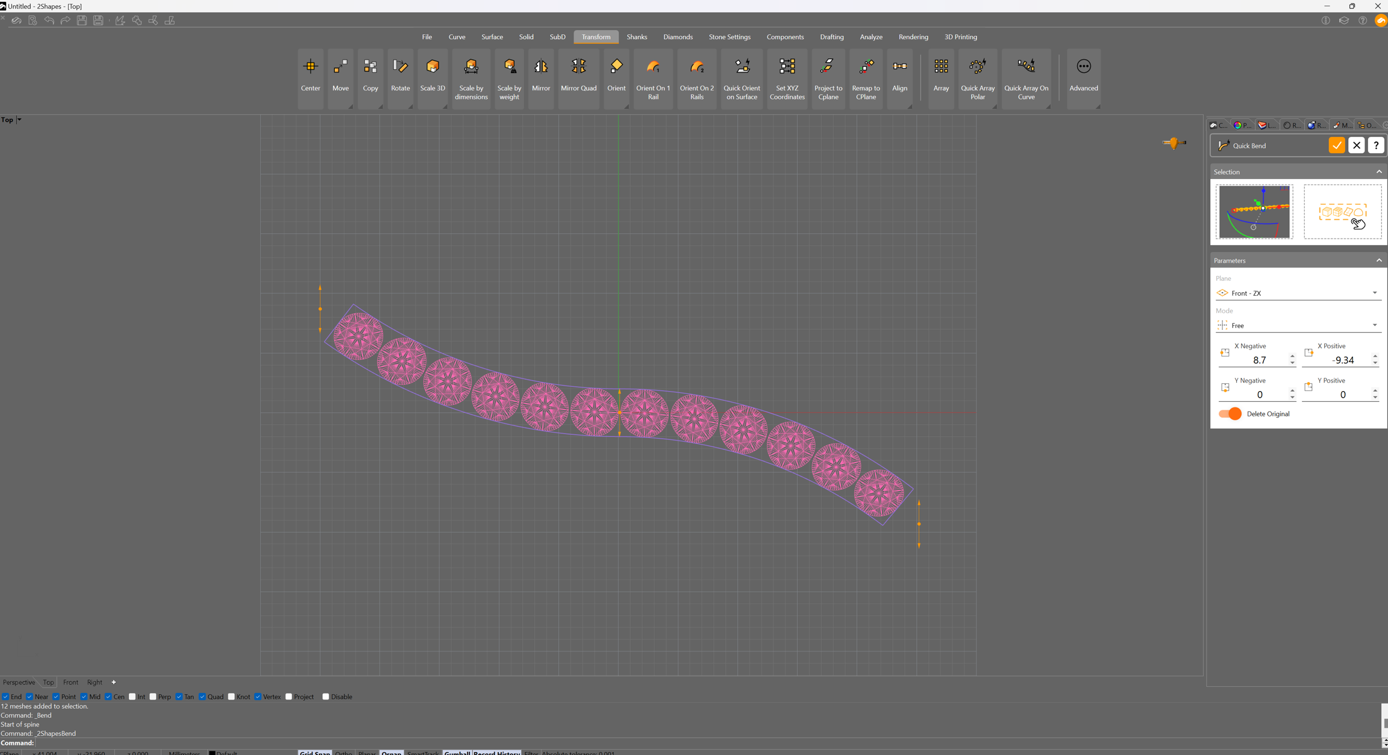Click the X Negative value field

point(1259,360)
